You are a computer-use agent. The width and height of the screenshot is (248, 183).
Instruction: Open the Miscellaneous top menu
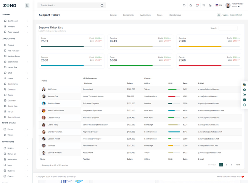point(175,15)
